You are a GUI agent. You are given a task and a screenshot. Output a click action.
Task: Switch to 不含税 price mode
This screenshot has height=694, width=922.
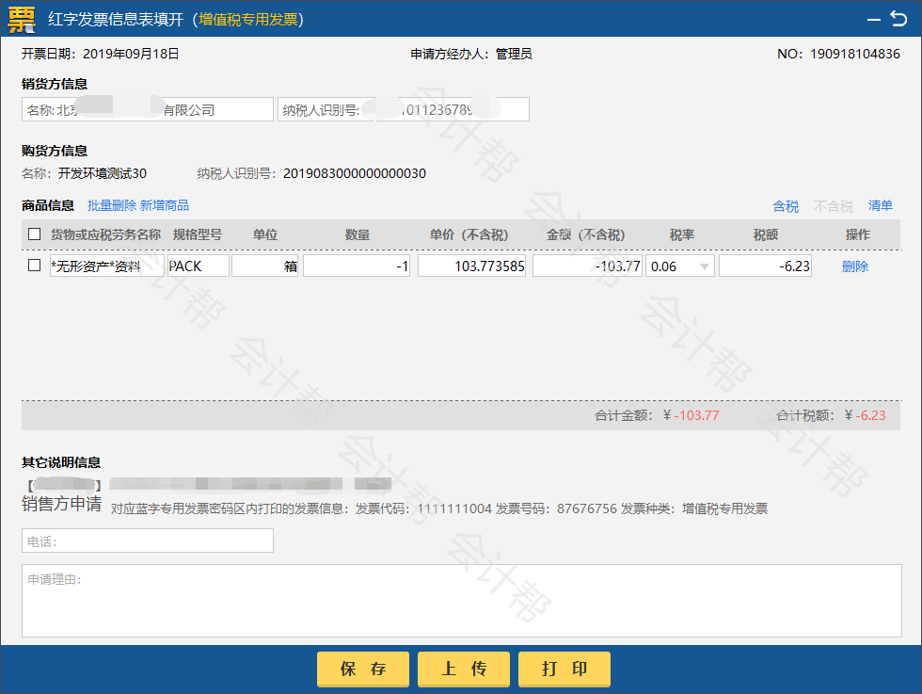833,206
